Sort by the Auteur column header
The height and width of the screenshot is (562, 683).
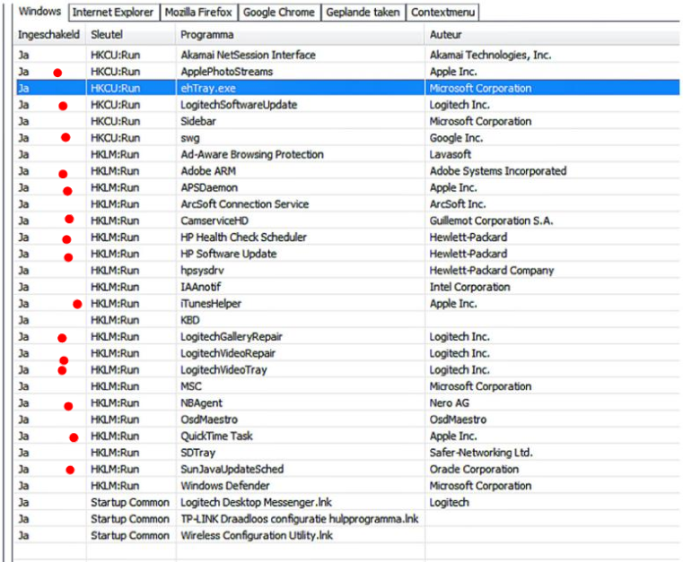552,35
